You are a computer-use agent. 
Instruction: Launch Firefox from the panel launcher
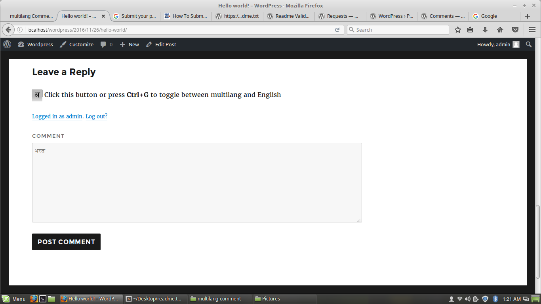(x=34, y=299)
